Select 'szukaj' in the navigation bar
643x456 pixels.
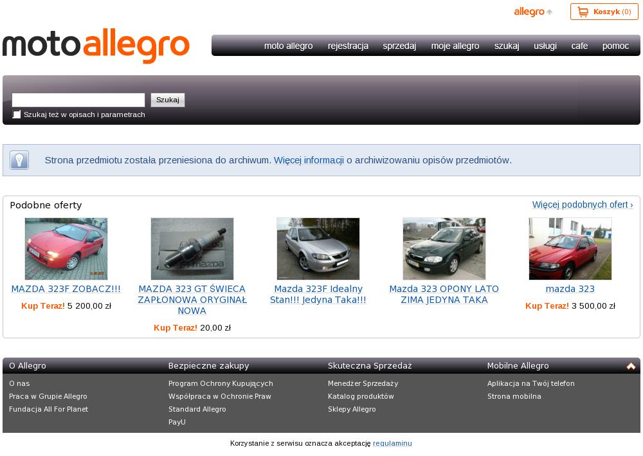coord(507,46)
